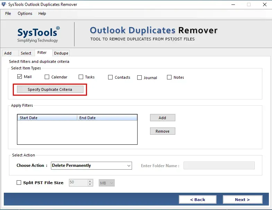Click the split size value field showing 50
272x210 pixels.
point(78,183)
